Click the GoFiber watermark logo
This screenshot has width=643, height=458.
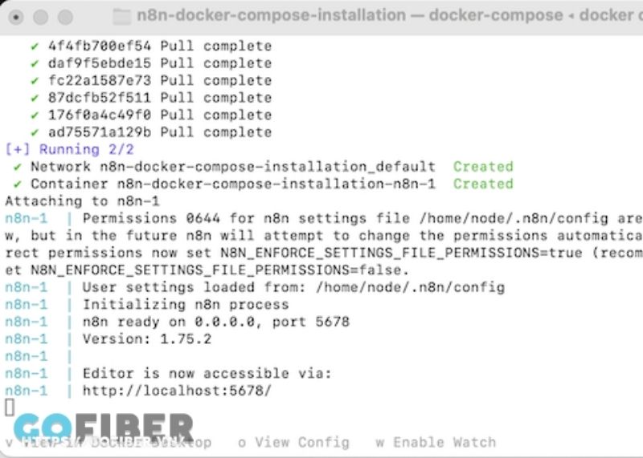coord(104,428)
